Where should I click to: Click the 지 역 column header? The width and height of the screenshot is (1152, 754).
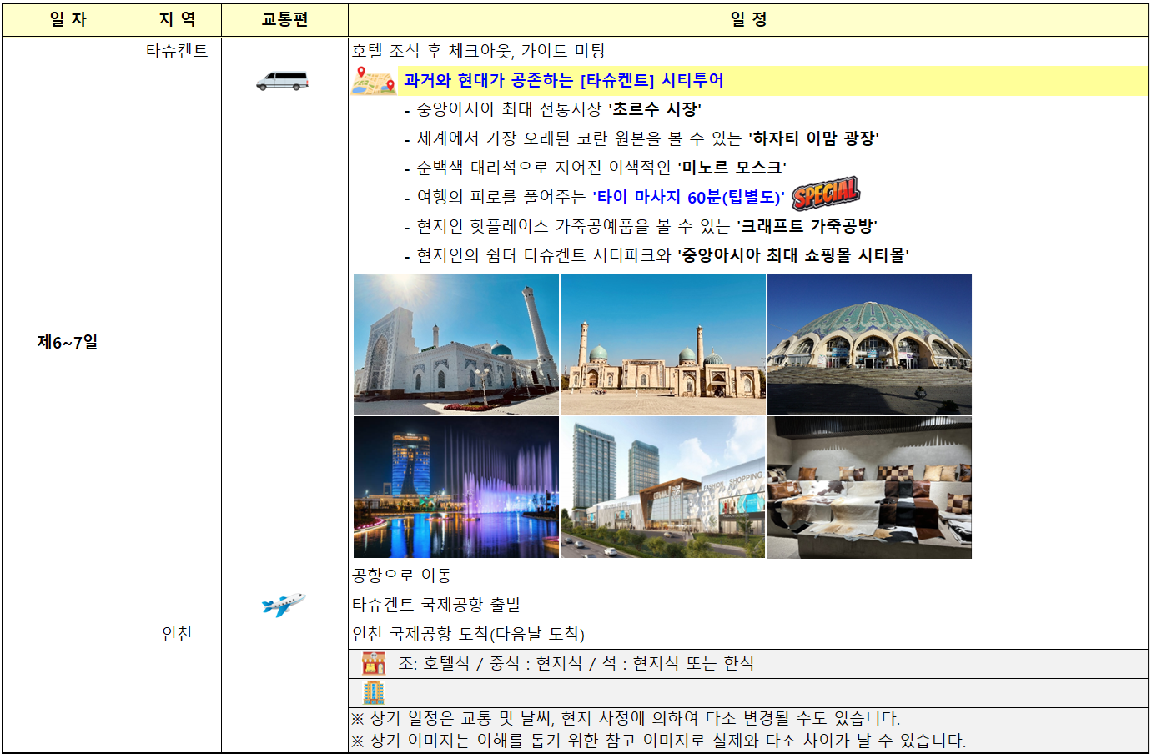pyautogui.click(x=177, y=19)
